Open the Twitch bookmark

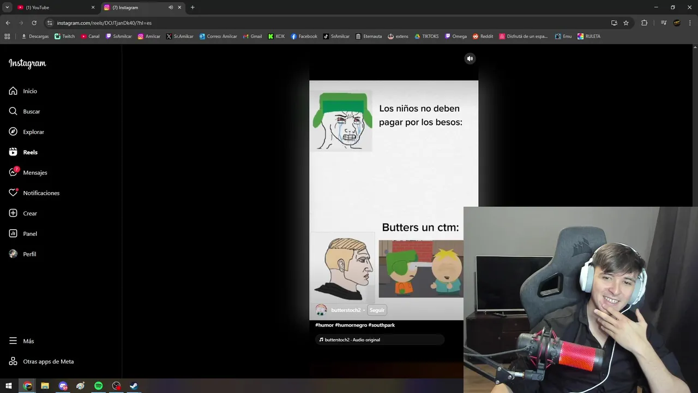coord(65,37)
